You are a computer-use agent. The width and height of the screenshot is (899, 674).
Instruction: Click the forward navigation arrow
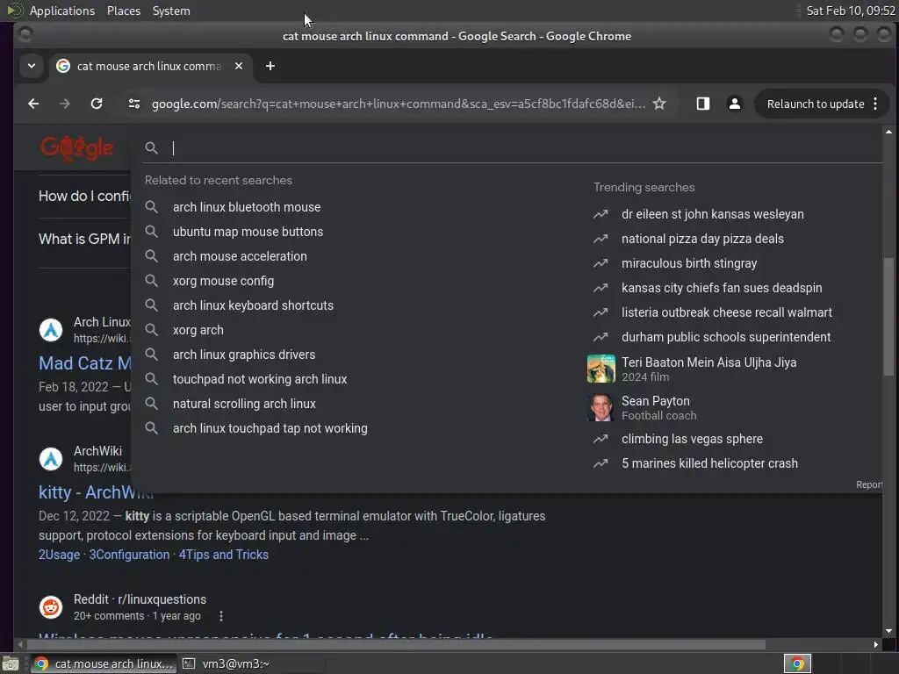pos(65,104)
